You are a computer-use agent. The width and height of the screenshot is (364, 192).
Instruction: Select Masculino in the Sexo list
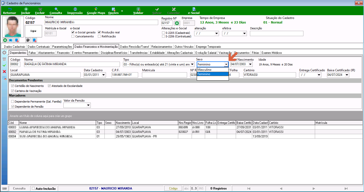(x=213, y=70)
